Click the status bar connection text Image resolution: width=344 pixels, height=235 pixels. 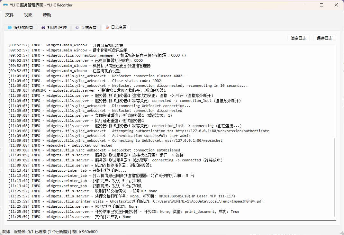coord(50,231)
